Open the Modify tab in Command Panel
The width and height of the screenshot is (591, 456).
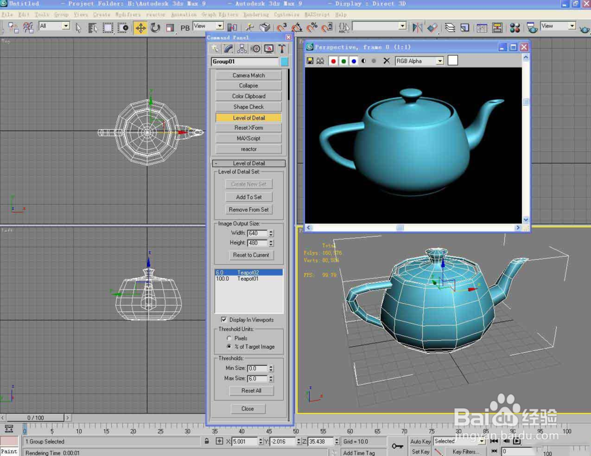coord(228,48)
